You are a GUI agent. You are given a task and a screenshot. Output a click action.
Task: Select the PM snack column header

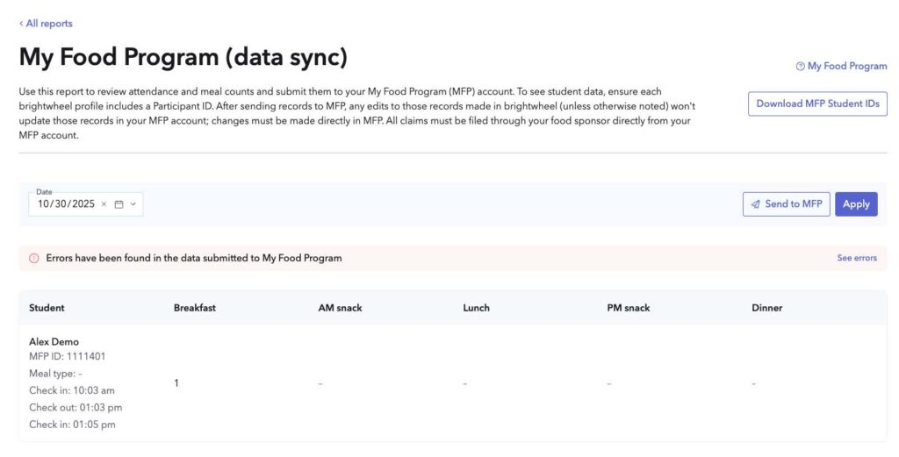[x=629, y=308]
